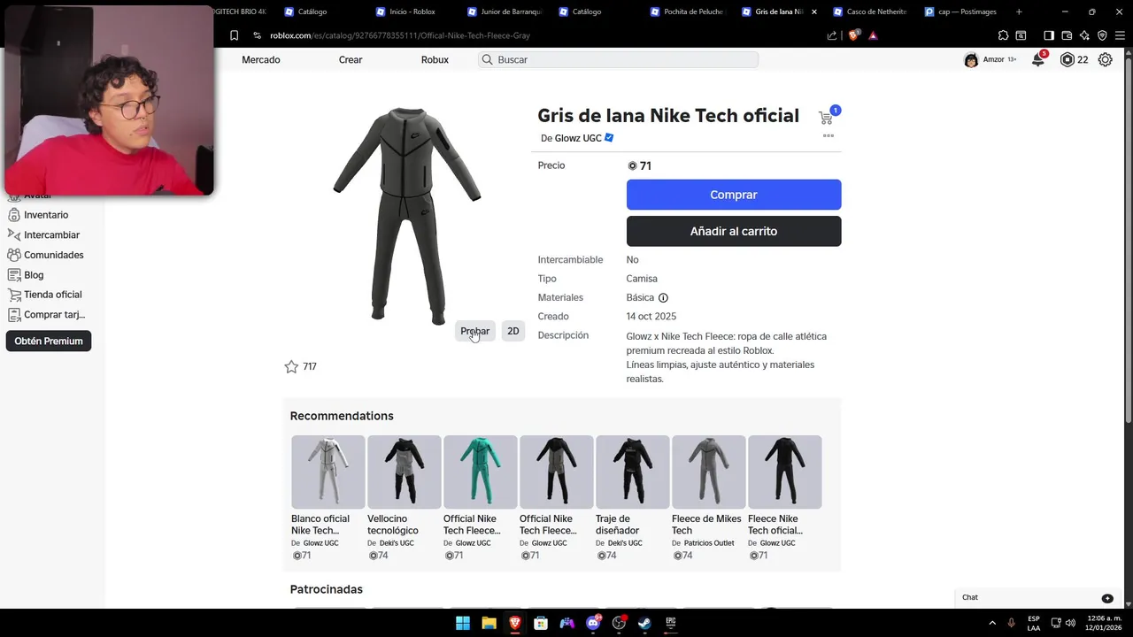Toggle the browser sidebar panel
Image resolution: width=1133 pixels, height=637 pixels.
[x=1049, y=35]
